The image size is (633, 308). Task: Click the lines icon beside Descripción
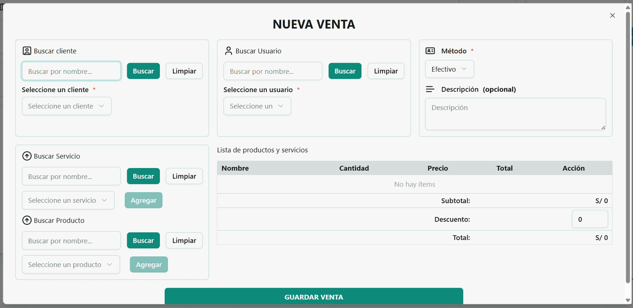pos(429,89)
